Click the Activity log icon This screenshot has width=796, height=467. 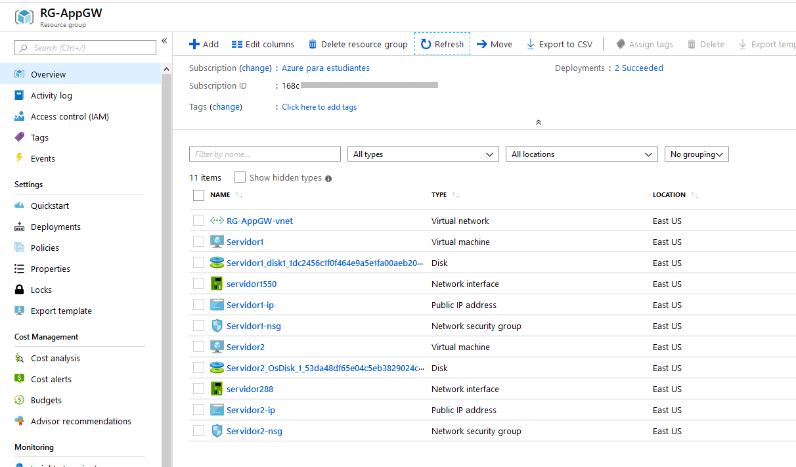click(20, 95)
